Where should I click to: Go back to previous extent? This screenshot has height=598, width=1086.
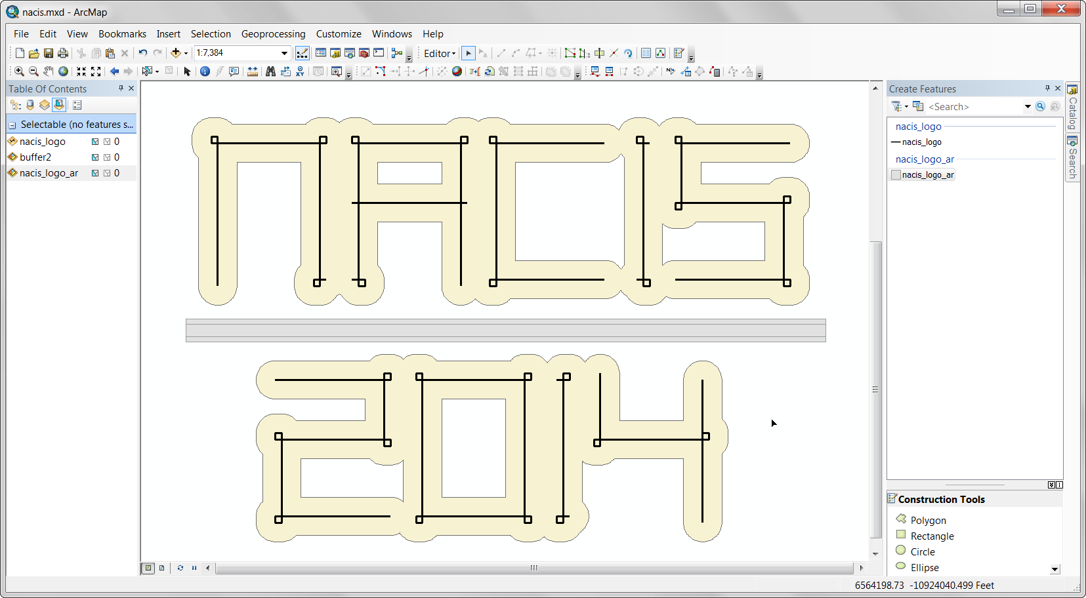pyautogui.click(x=114, y=71)
